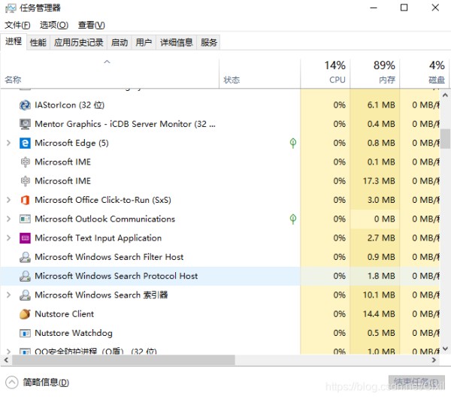This screenshot has width=451, height=399.
Task: Click the 6.1 MB memory value
Action: [381, 105]
